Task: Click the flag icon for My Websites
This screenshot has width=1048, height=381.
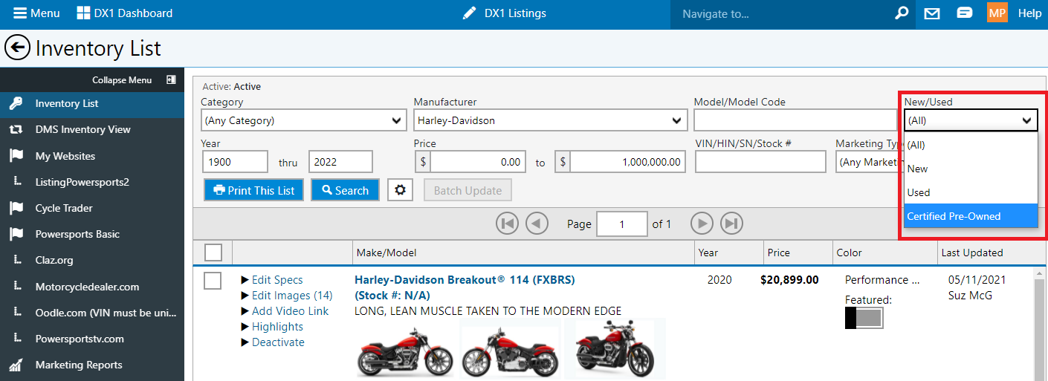Action: 16,156
